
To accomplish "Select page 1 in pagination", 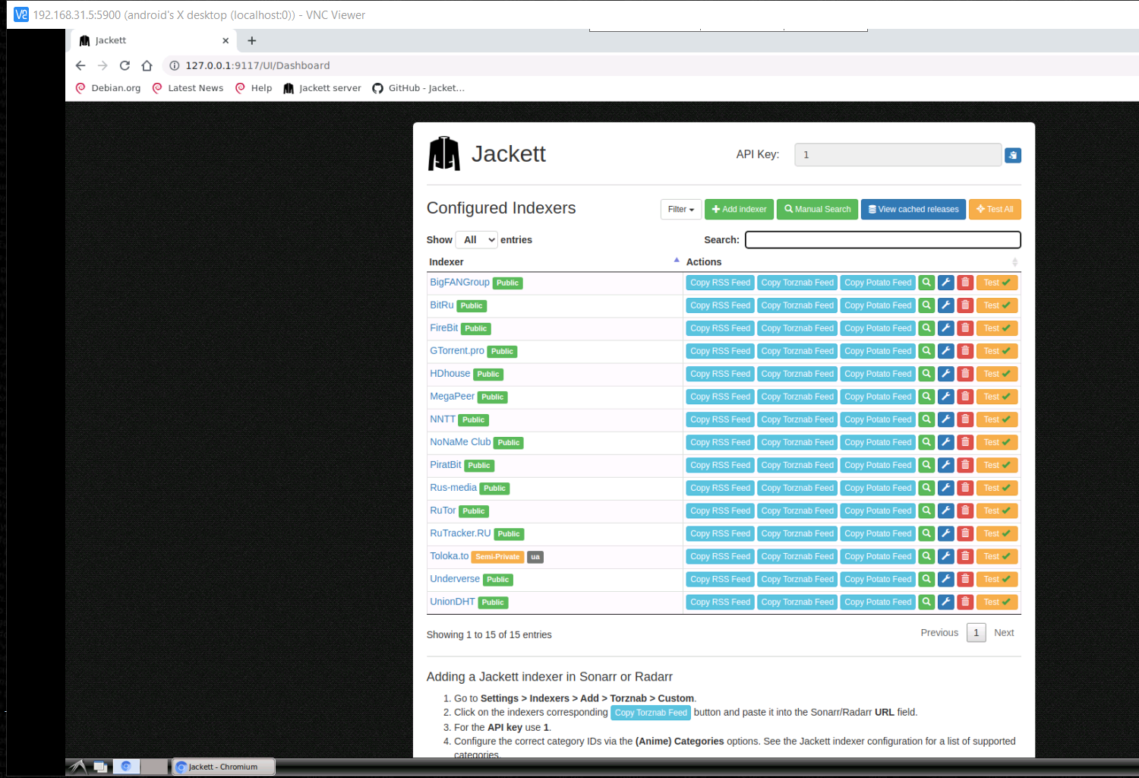I will pos(977,633).
